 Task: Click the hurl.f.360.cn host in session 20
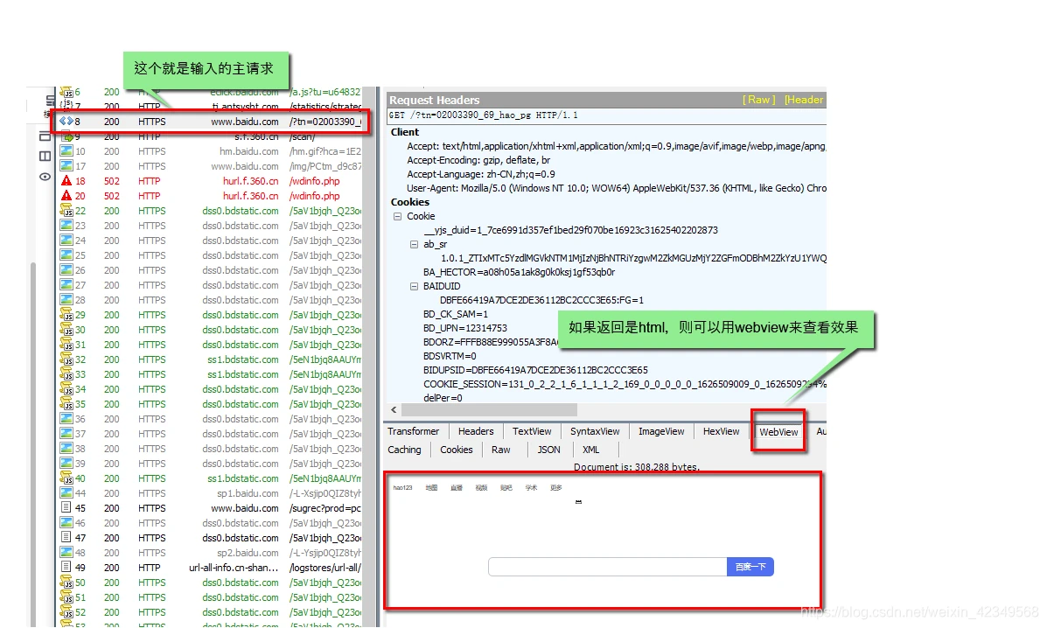pyautogui.click(x=250, y=196)
